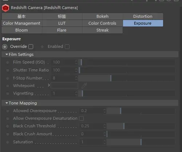The image size is (182, 152).
Task: Click the Saturation value field
Action: (x=91, y=142)
